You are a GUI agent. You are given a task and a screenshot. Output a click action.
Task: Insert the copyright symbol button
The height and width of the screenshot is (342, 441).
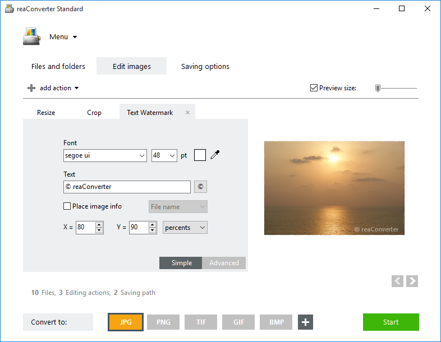click(x=200, y=187)
